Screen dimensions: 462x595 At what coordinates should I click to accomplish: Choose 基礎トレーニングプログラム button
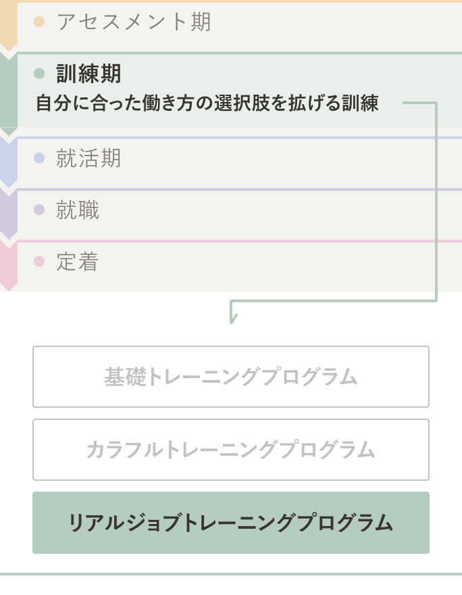[x=231, y=377]
